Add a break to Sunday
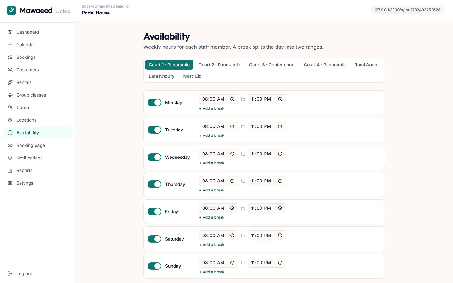453x283 pixels. [212, 272]
